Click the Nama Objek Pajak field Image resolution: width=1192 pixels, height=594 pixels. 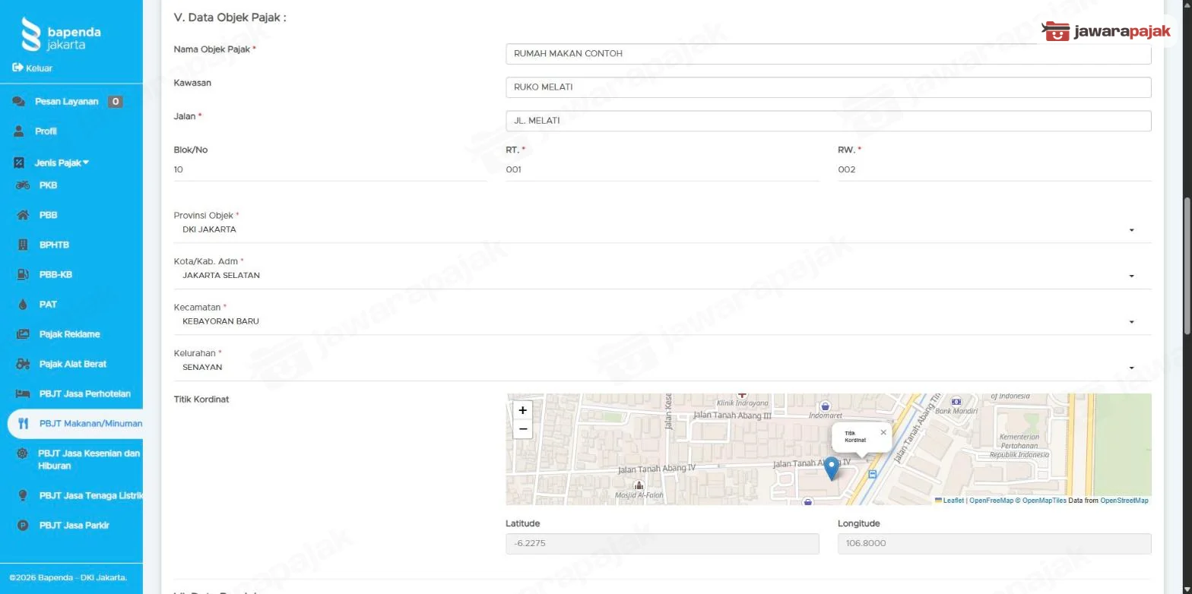coord(828,53)
